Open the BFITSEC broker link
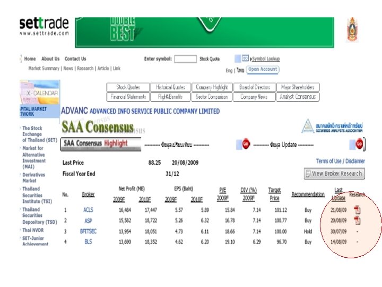This screenshot has width=382, height=287. (88, 231)
